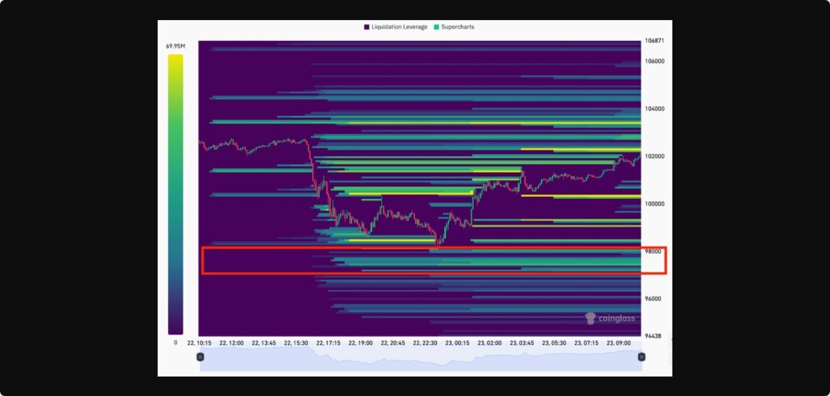Screen dimensions: 830x396
Task: Grab the left handle of the time range slider
Action: coord(200,357)
